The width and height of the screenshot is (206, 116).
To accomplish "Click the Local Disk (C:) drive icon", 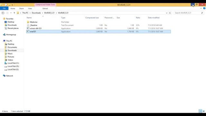I will [6, 63].
